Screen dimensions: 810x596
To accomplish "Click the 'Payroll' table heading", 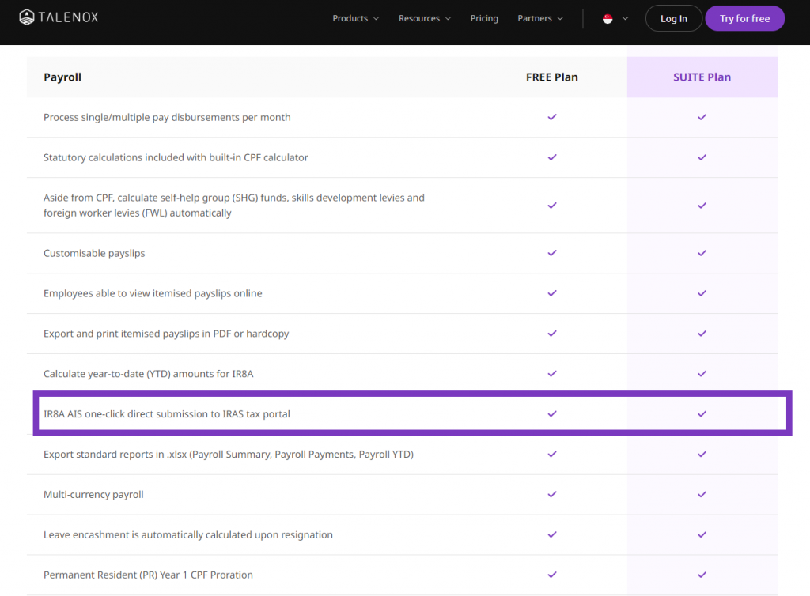I will pos(62,77).
